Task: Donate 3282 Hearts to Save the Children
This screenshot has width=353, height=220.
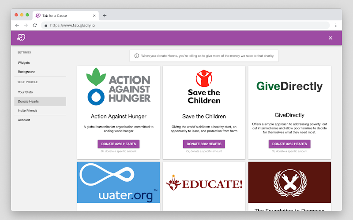Action: click(204, 144)
